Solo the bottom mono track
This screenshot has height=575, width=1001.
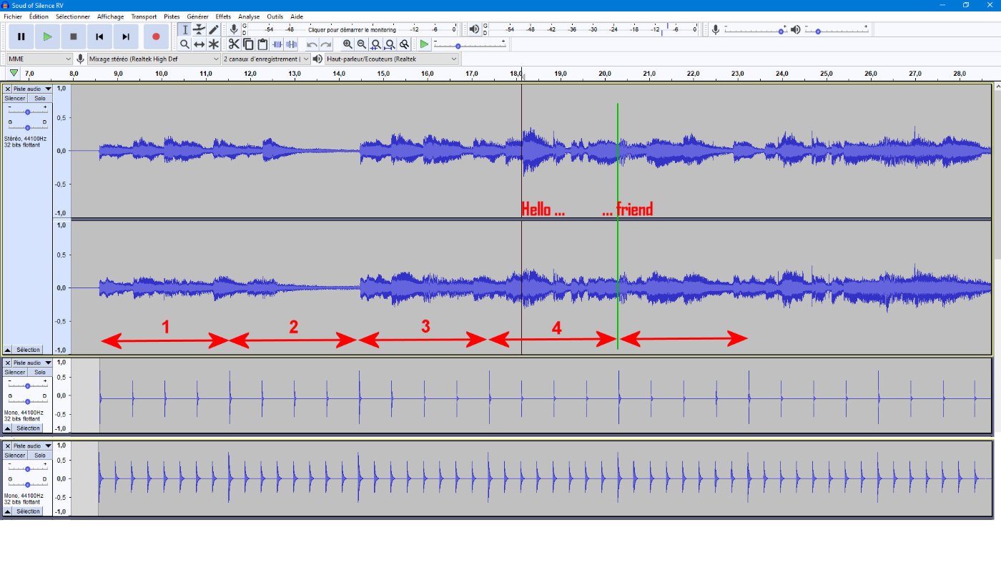[x=40, y=456]
